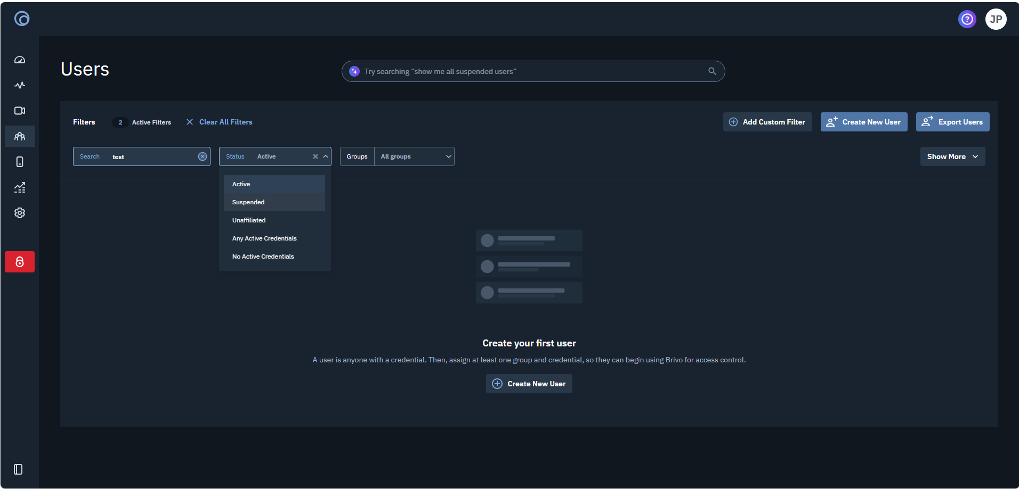Open the All groups dropdown
This screenshot has width=1019, height=489.
click(x=414, y=156)
